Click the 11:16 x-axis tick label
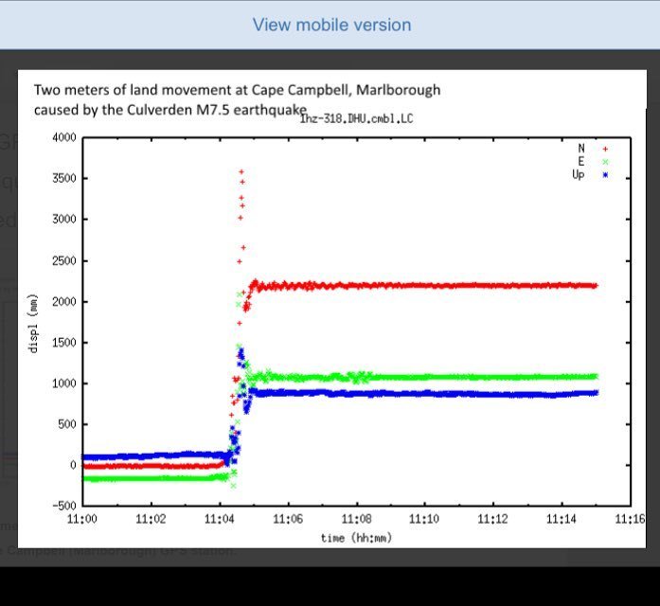660x606 pixels. [629, 520]
